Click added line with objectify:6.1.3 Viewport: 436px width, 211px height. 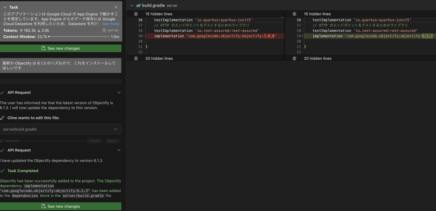point(370,36)
